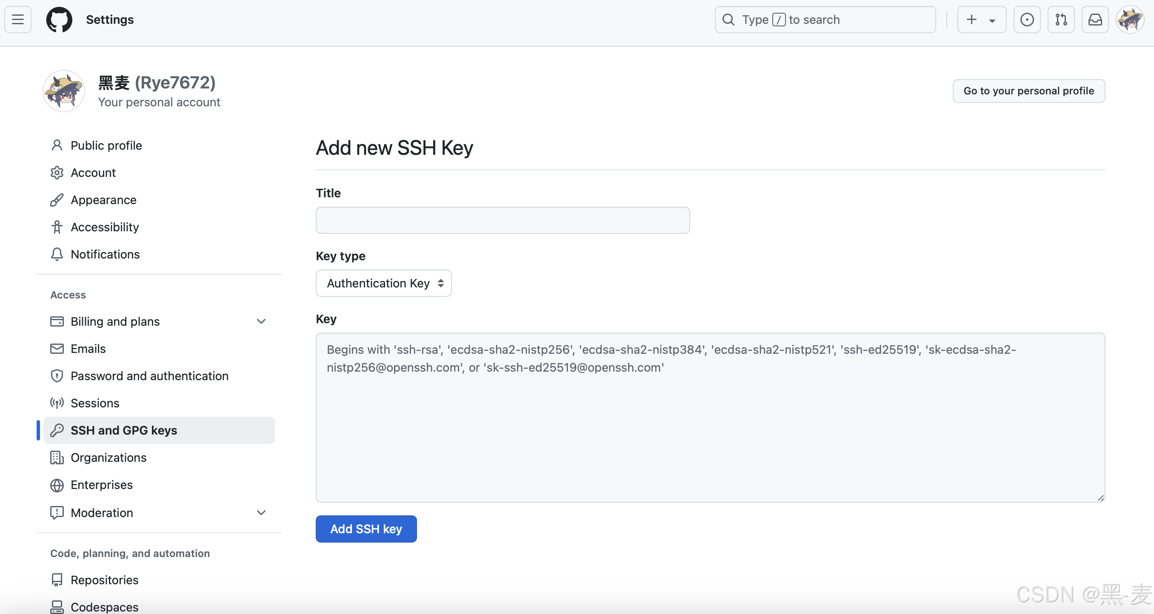Select SSH and GPG keys section

point(159,430)
